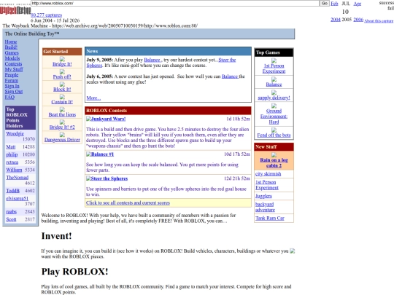Open the 80,277 captures link
Viewport: 394px width, 295px height.
46,15
